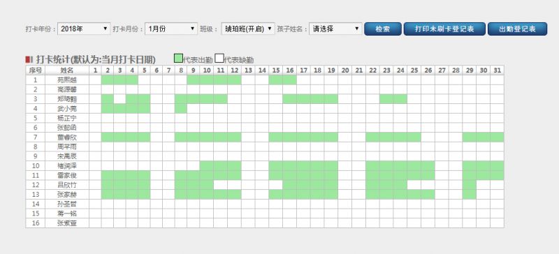The width and height of the screenshot is (559, 254).
Task: Click the name cell in row 13
Action: click(x=67, y=195)
